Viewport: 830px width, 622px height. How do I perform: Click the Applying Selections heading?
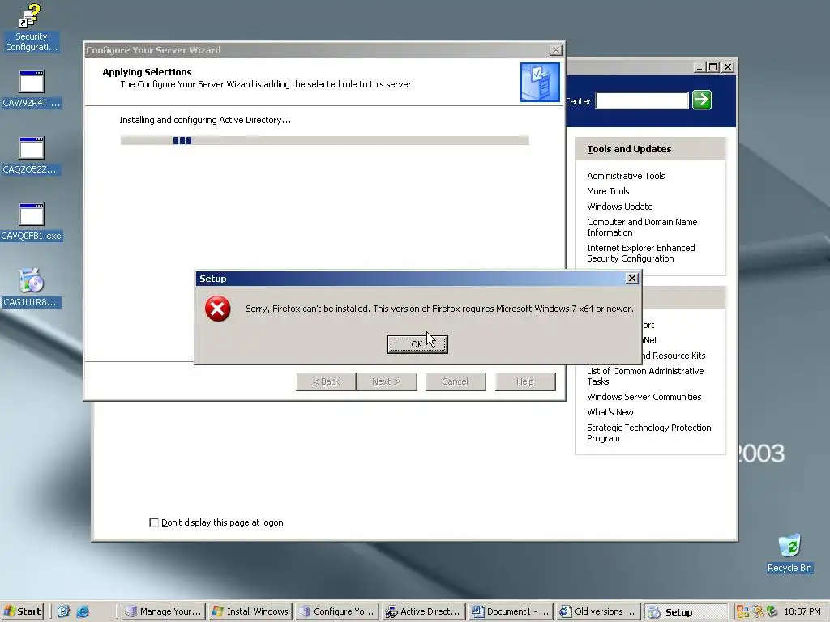[147, 72]
